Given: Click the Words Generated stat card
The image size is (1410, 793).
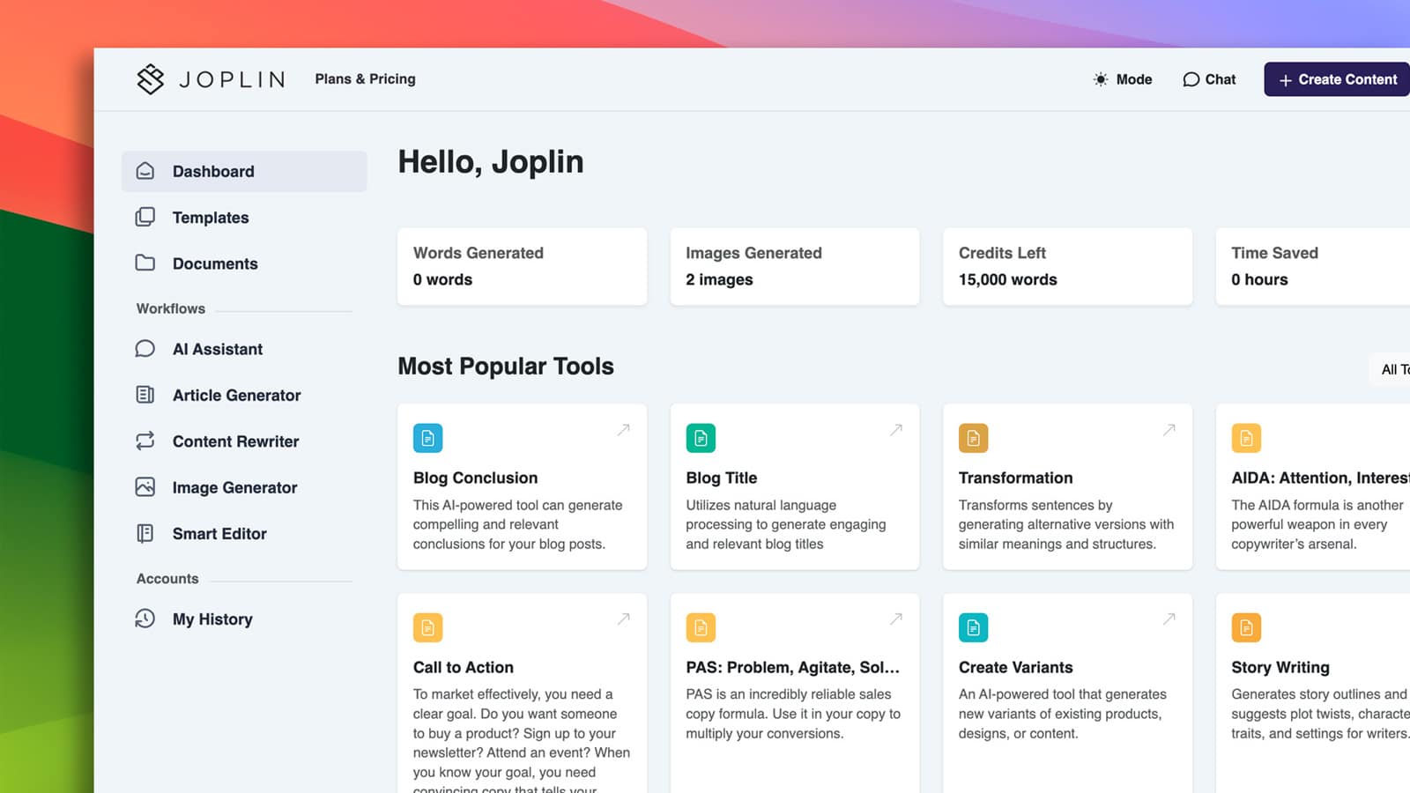Looking at the screenshot, I should click(522, 267).
